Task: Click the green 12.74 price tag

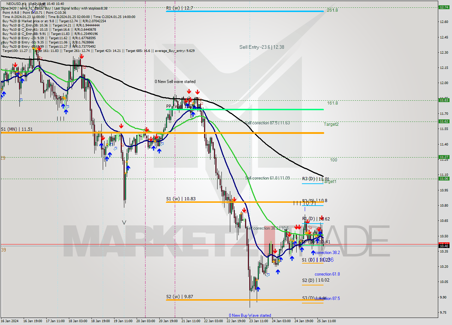Action: [x=444, y=7]
